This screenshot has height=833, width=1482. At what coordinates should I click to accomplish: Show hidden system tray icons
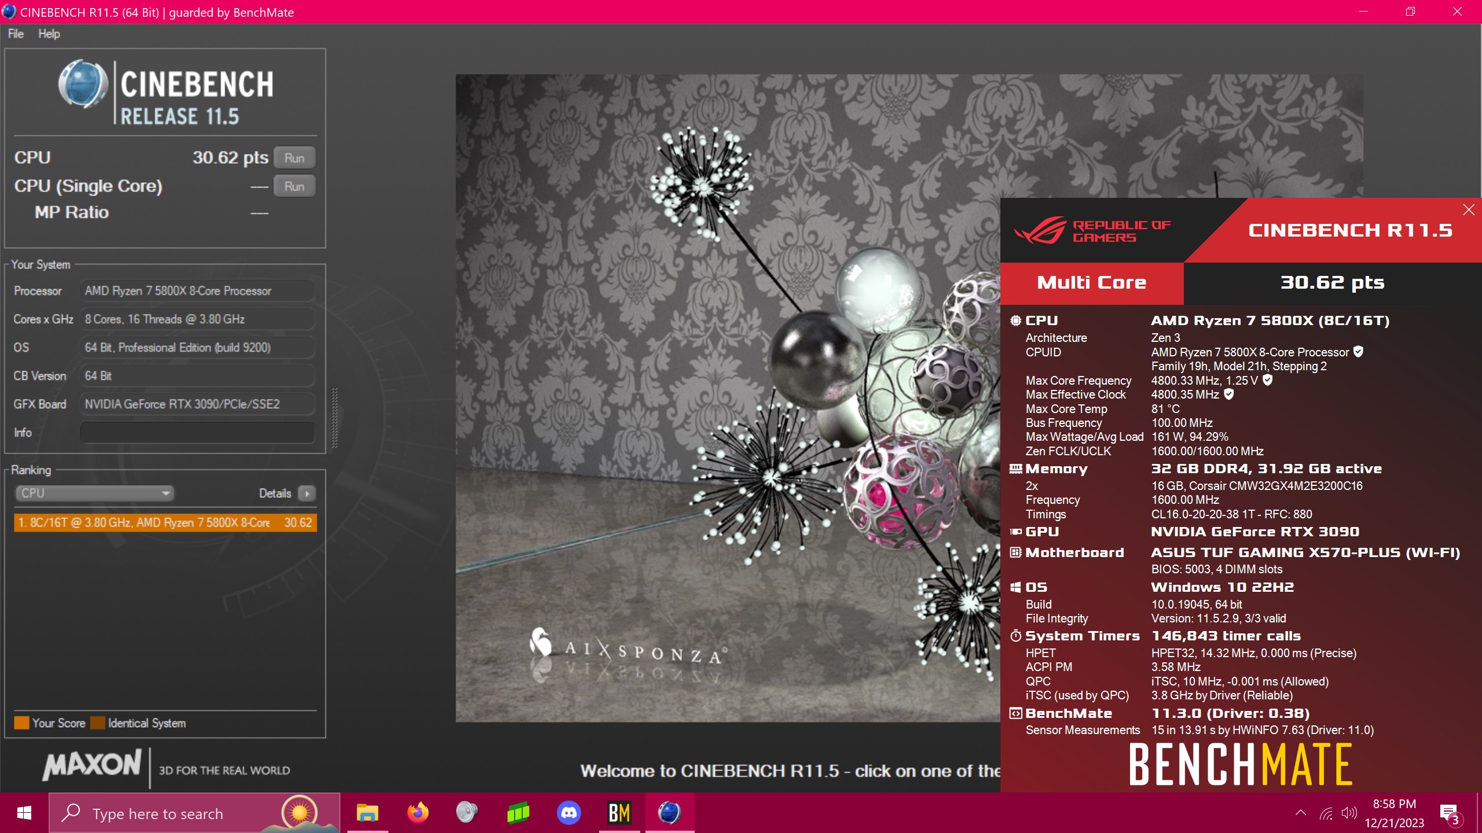(1301, 813)
